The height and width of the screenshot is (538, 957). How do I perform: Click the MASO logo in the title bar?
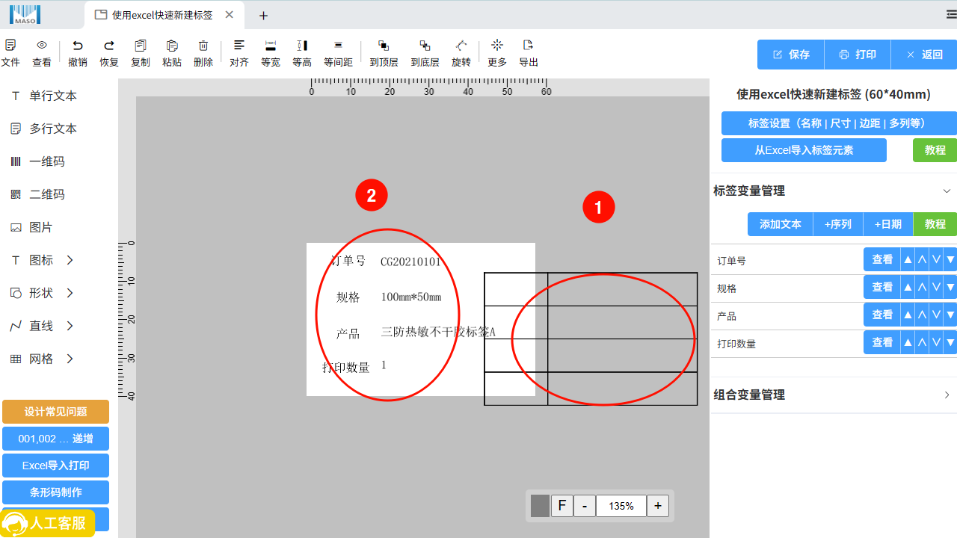[x=25, y=14]
